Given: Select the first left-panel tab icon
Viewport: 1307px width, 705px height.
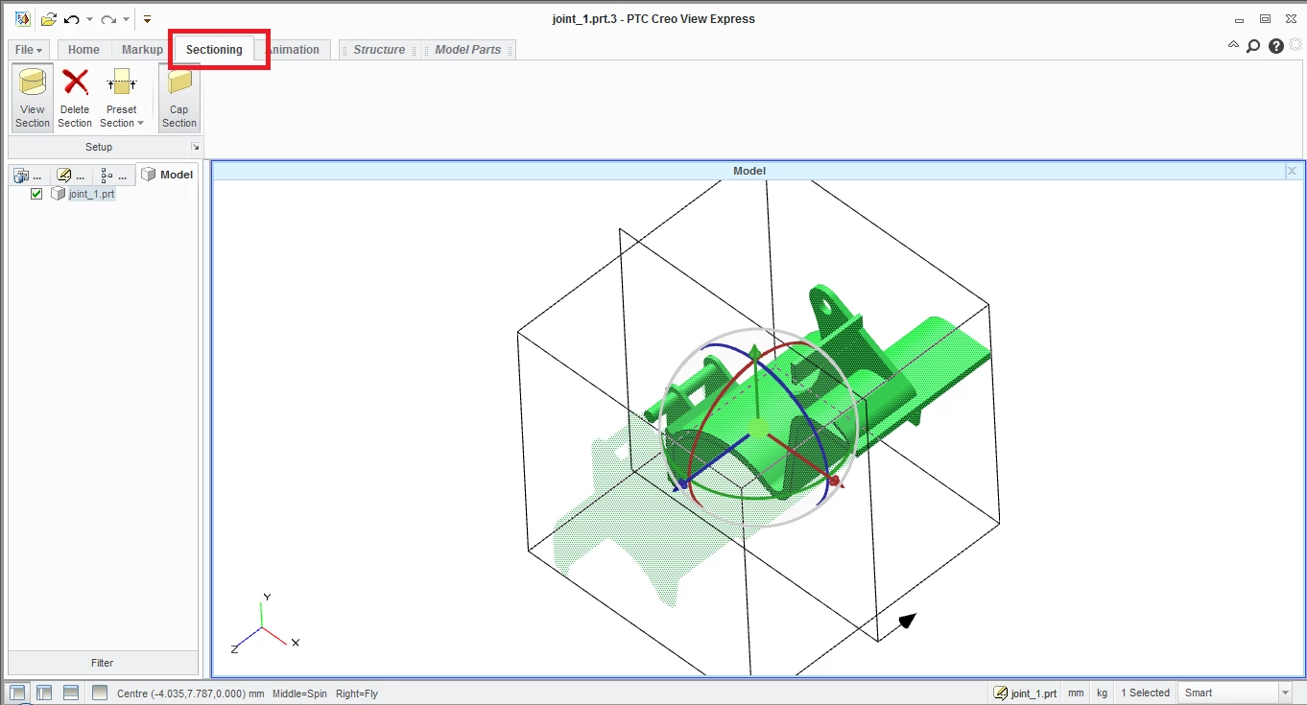Looking at the screenshot, I should point(29,175).
